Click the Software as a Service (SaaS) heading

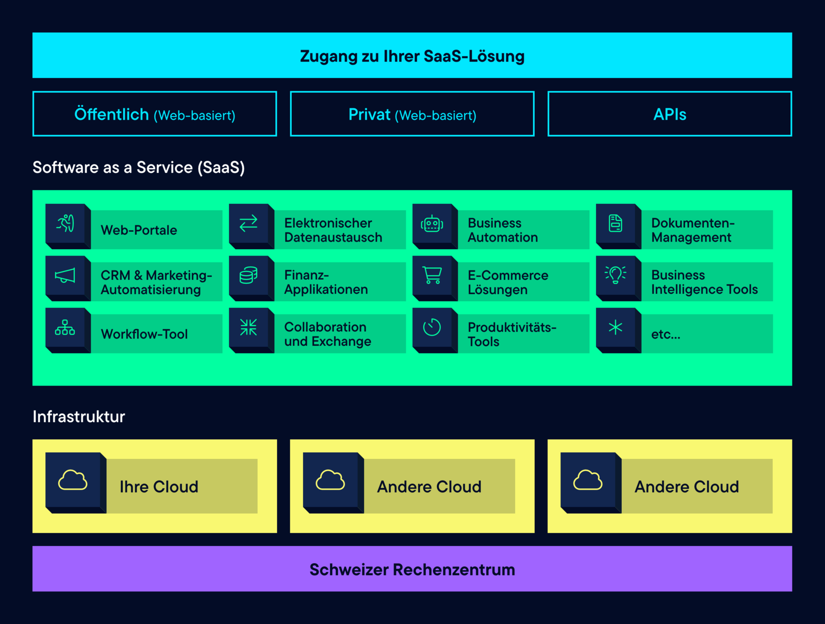click(139, 167)
